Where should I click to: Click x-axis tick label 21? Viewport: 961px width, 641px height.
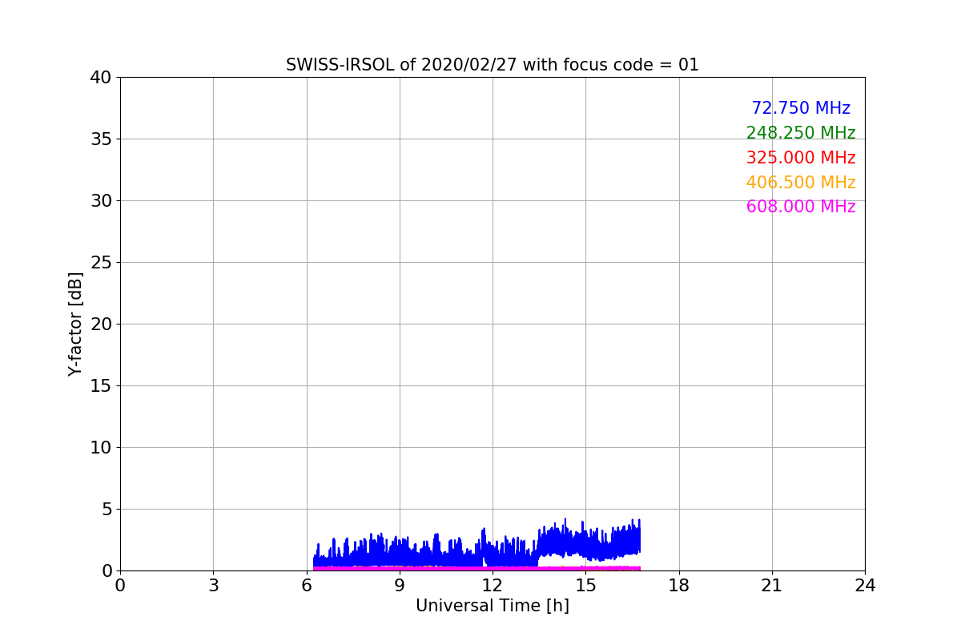(x=772, y=586)
